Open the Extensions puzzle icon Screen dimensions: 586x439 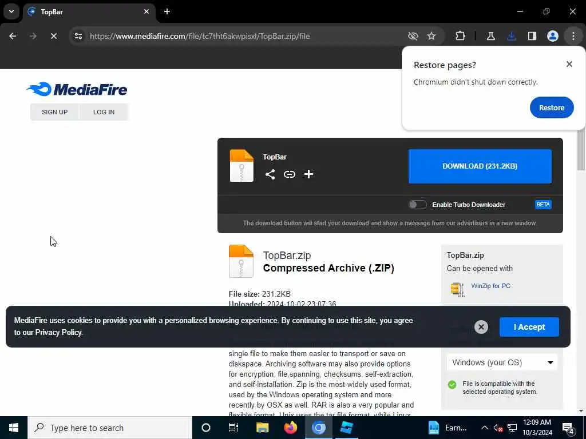[x=461, y=36]
